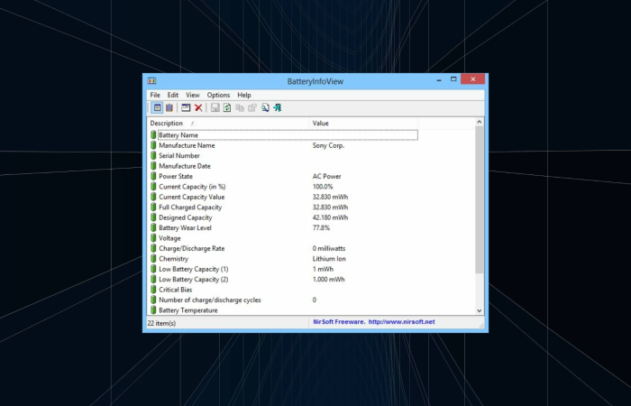The width and height of the screenshot is (631, 406).
Task: Select the Voltage row
Action: pos(284,238)
